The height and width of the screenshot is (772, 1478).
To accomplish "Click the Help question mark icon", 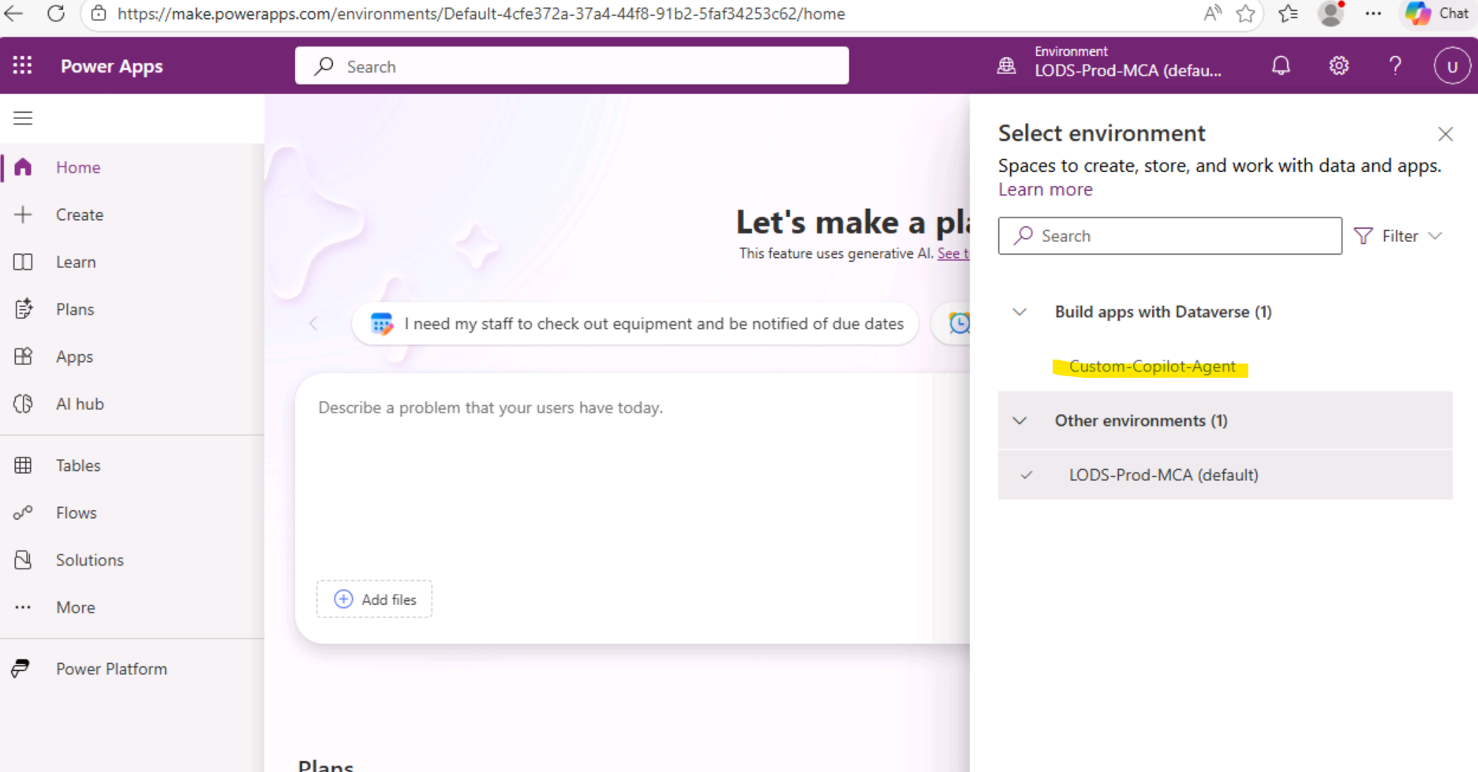I will [x=1395, y=65].
